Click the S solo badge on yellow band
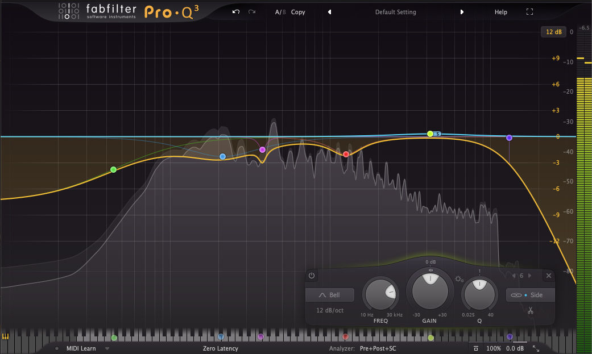The image size is (592, 354). (437, 134)
